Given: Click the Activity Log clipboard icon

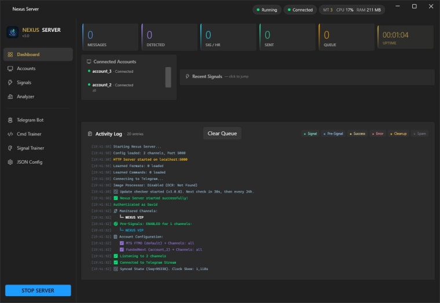Looking at the screenshot, I should 90,134.
